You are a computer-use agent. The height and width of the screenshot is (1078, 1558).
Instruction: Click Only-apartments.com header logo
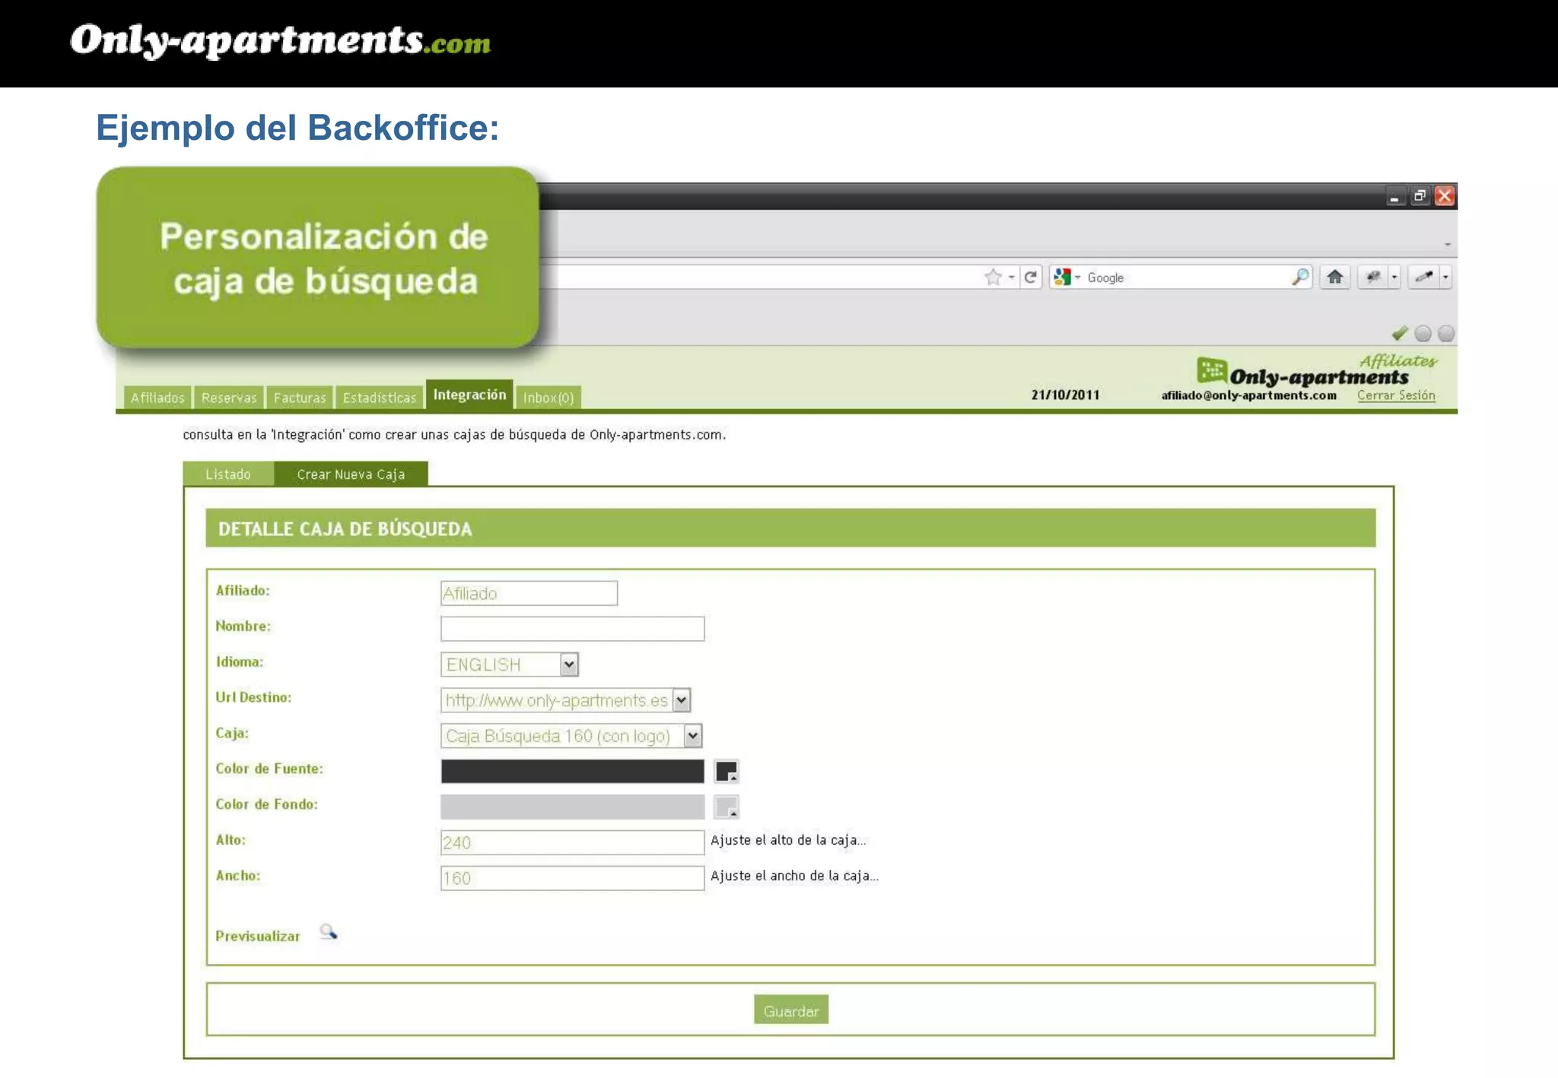pyautogui.click(x=280, y=41)
